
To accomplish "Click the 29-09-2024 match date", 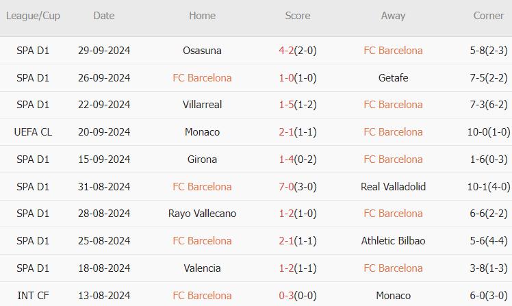I will pos(104,51).
